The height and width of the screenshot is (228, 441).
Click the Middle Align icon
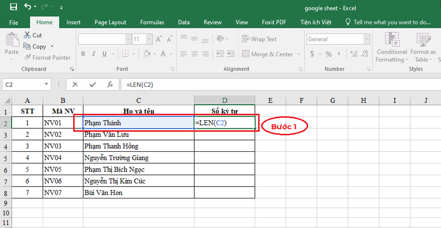194,39
